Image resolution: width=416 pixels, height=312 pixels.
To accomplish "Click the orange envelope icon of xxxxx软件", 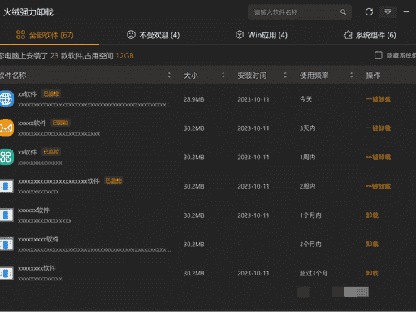I will (6, 128).
